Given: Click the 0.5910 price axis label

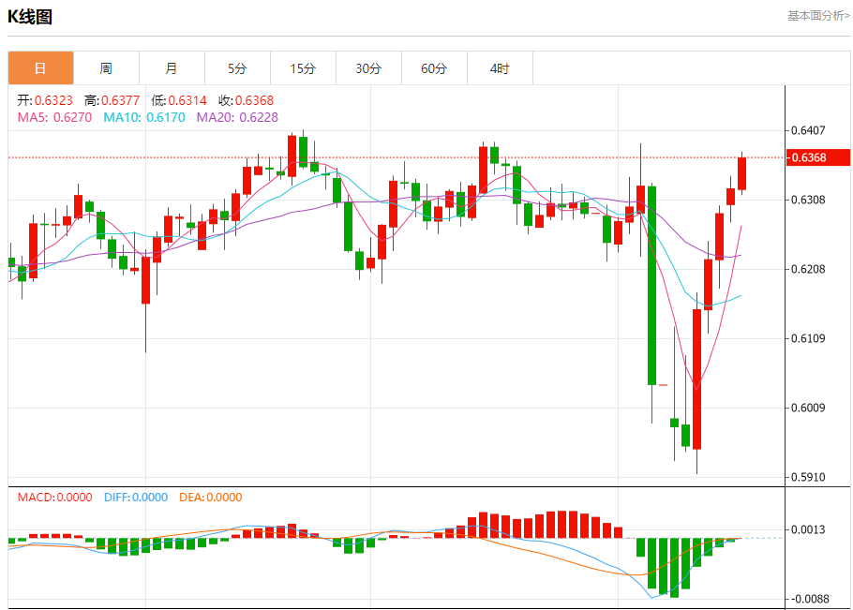Looking at the screenshot, I should 808,477.
